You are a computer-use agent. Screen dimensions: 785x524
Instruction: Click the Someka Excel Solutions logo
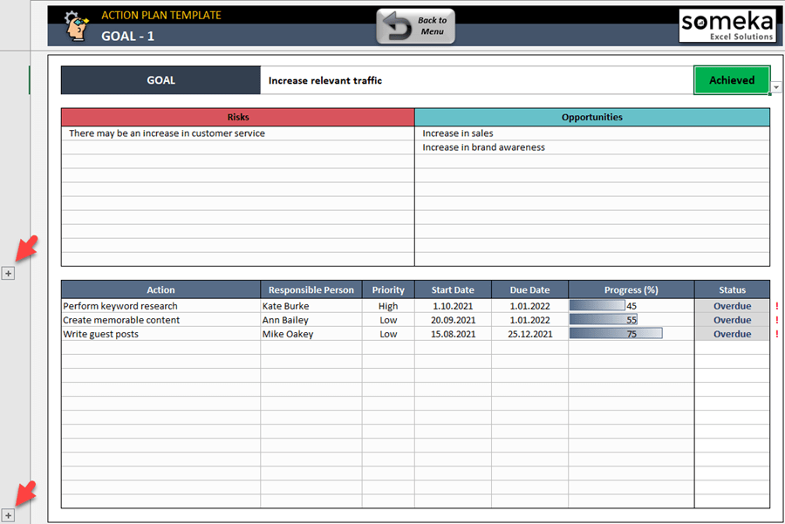[729, 25]
